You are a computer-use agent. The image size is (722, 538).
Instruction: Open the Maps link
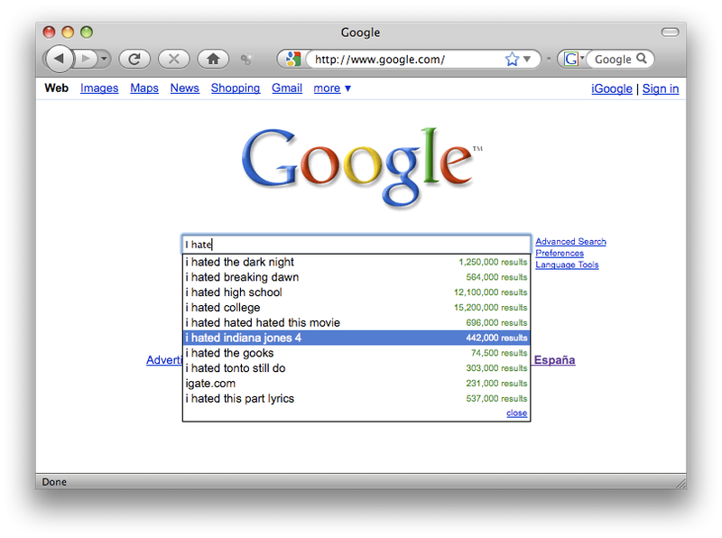click(144, 88)
